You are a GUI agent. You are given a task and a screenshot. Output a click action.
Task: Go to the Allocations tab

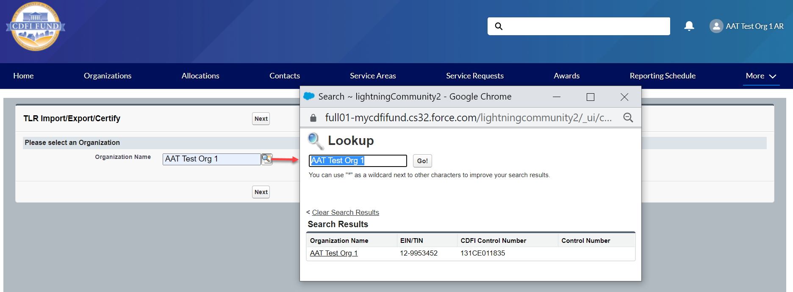200,76
